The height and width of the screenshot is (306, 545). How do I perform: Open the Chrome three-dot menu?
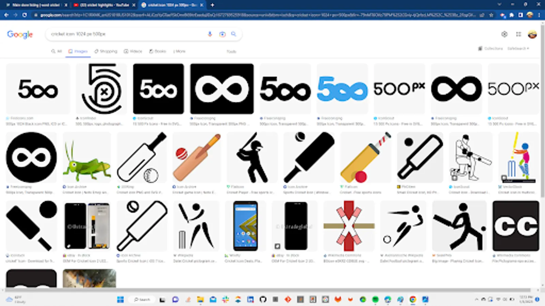pyautogui.click(x=539, y=15)
